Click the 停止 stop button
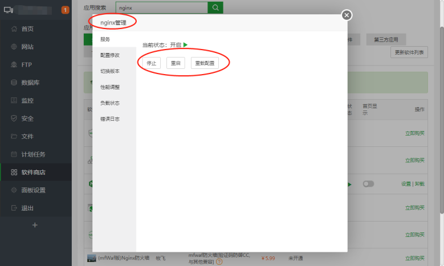Viewport: 444px width, 266px height. 152,63
